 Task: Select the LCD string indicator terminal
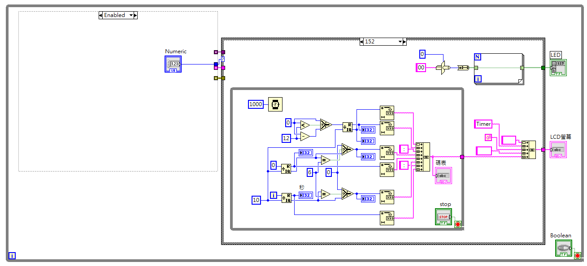(558, 150)
